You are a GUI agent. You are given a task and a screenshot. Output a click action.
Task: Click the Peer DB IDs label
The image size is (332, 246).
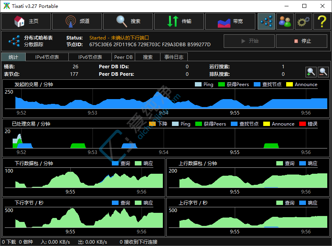point(114,67)
